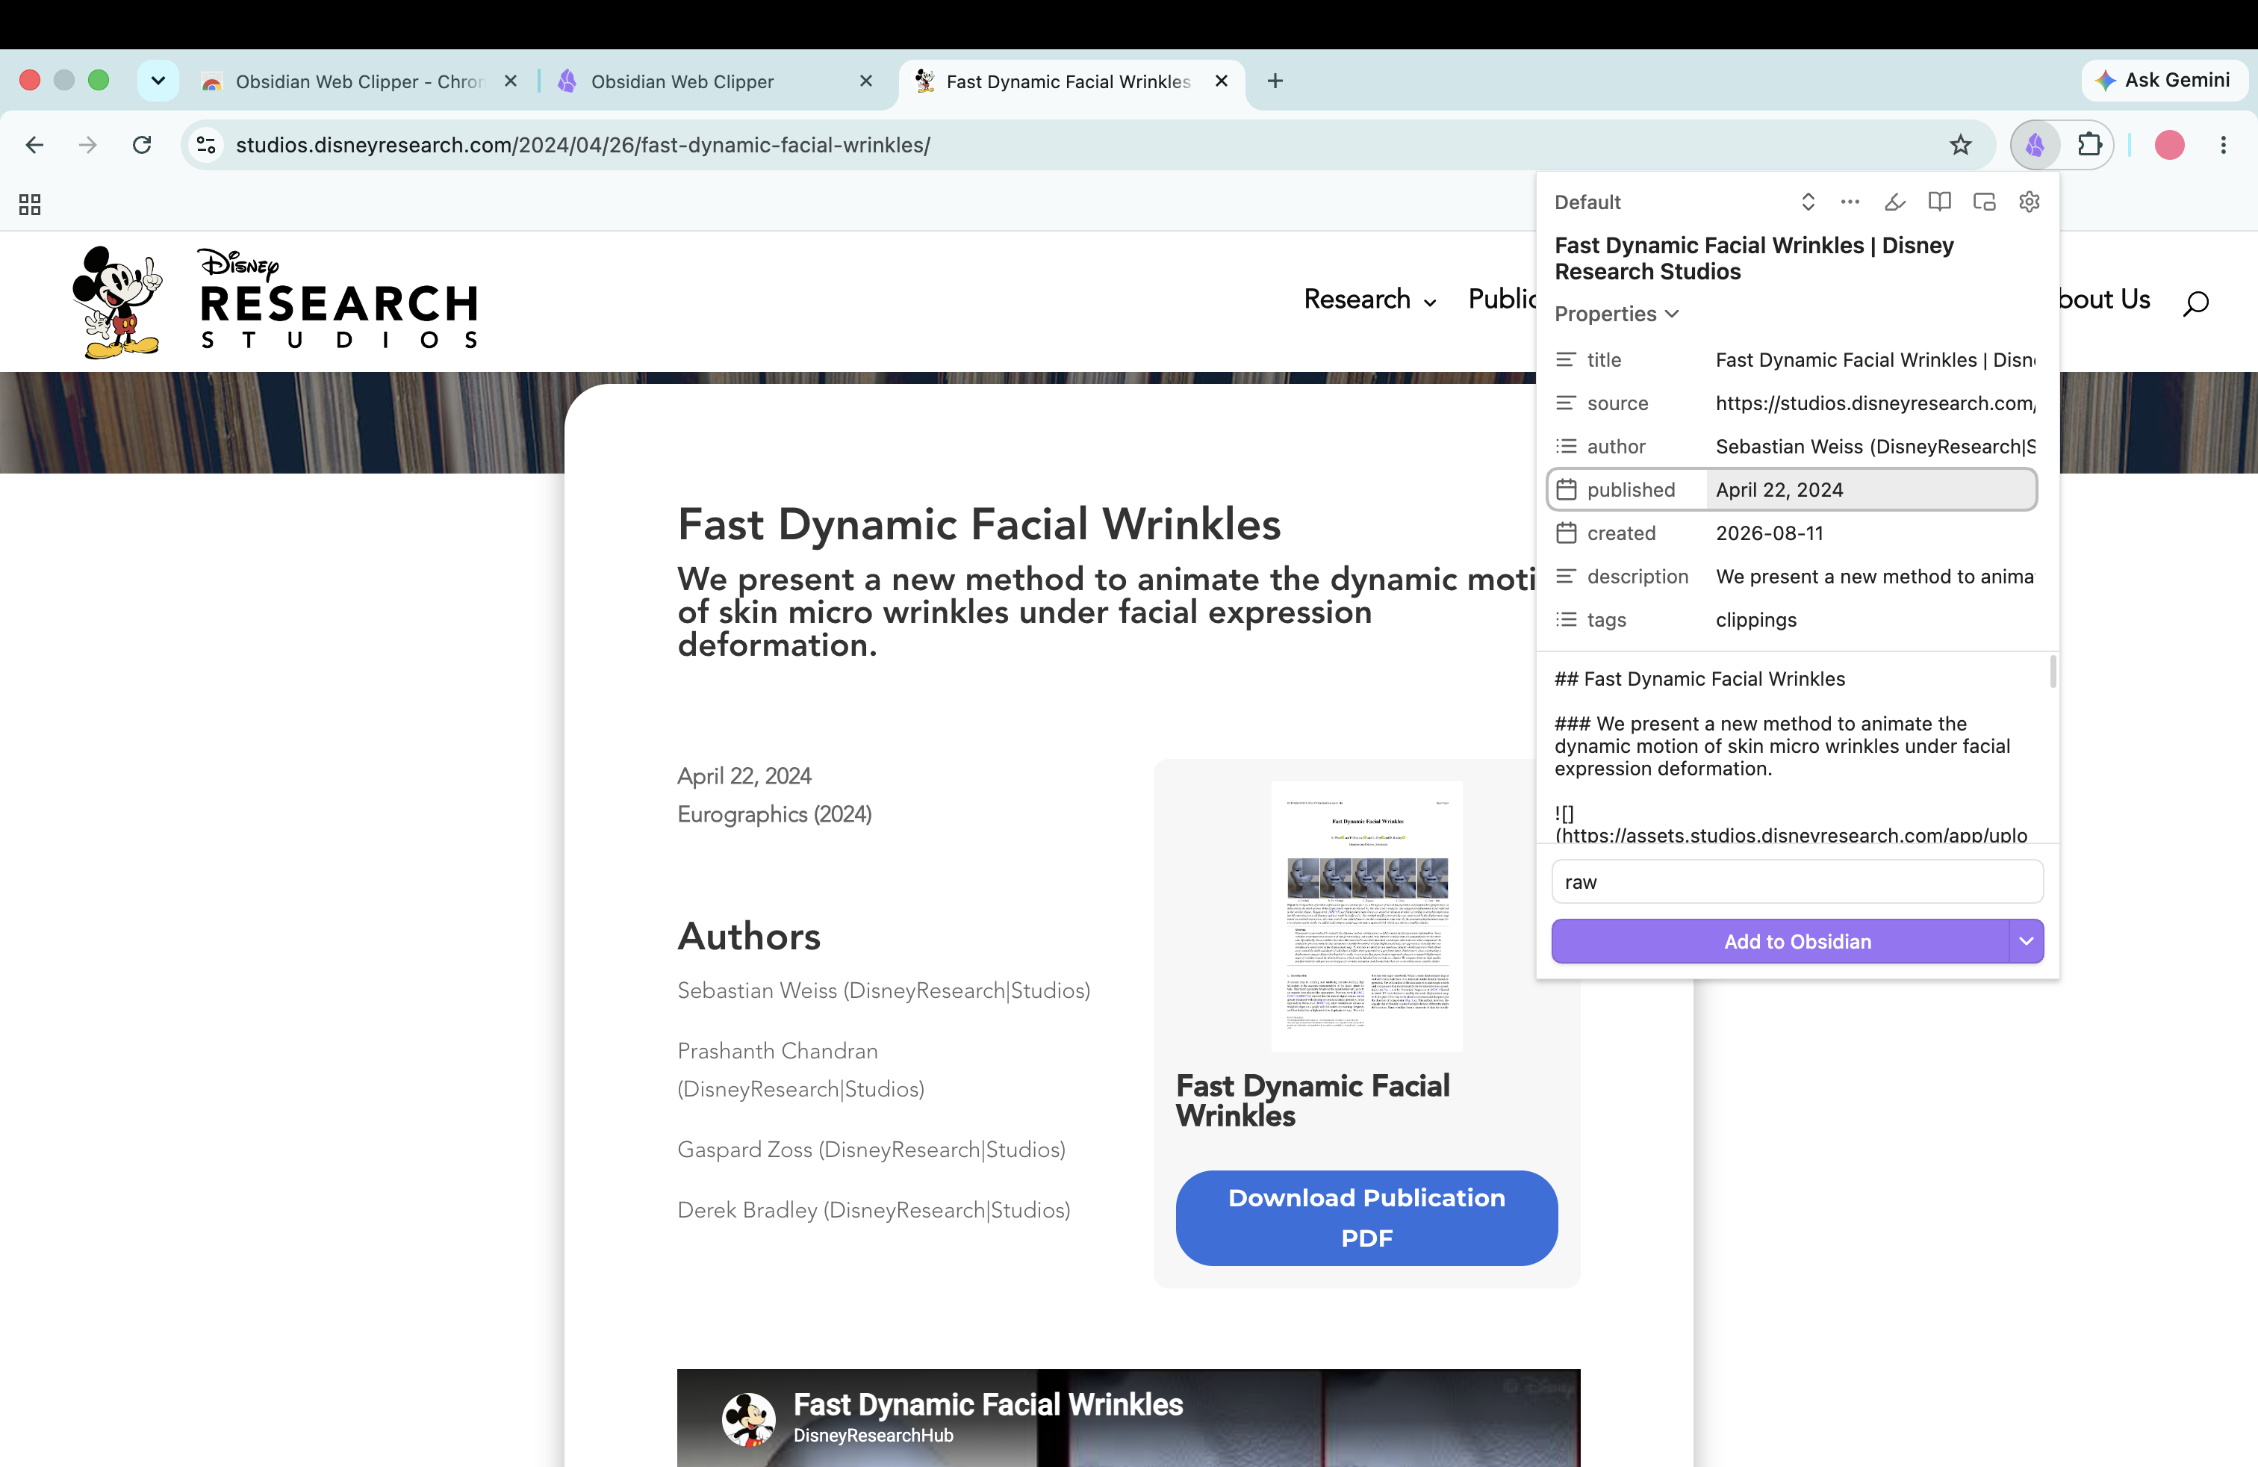Select the Fast Dynamic Facial Wrinkles tab
Viewport: 2258px width, 1467px height.
[1072, 81]
